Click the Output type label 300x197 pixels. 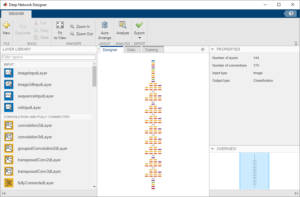pos(221,80)
